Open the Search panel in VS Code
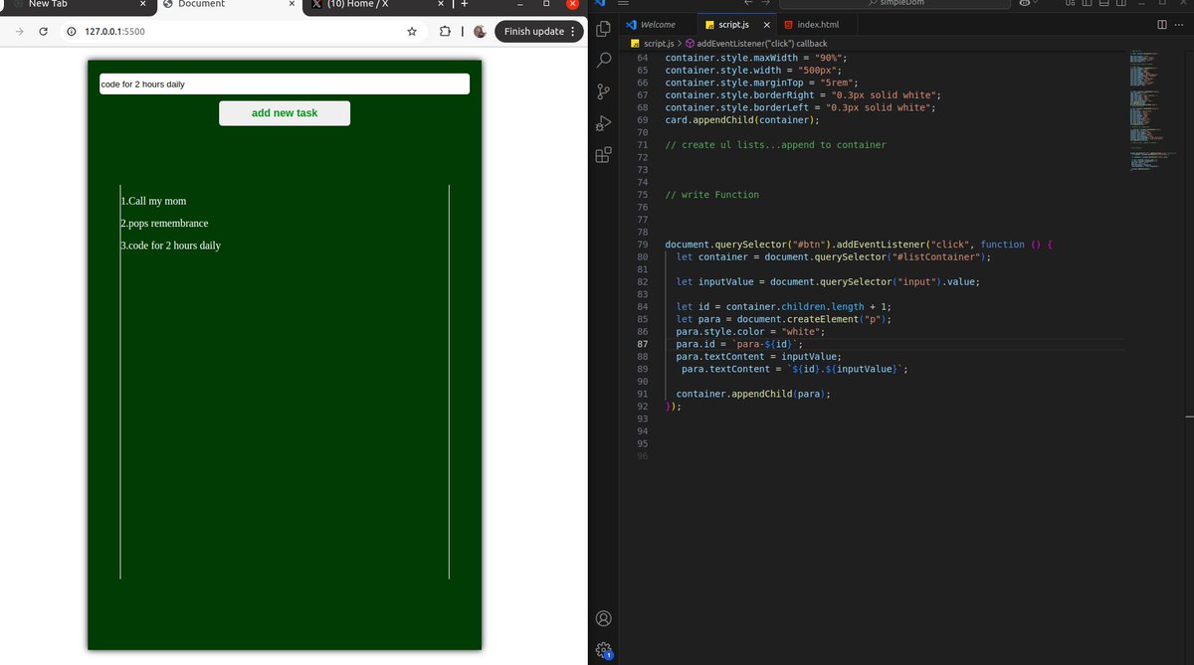This screenshot has height=665, width=1194. coord(602,61)
